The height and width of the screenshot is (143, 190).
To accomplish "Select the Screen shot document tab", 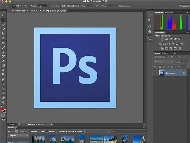I will pyautogui.click(x=38, y=11).
